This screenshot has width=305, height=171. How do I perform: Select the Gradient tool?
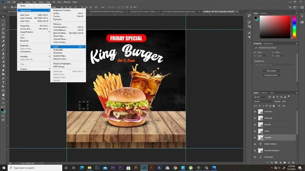(3, 66)
